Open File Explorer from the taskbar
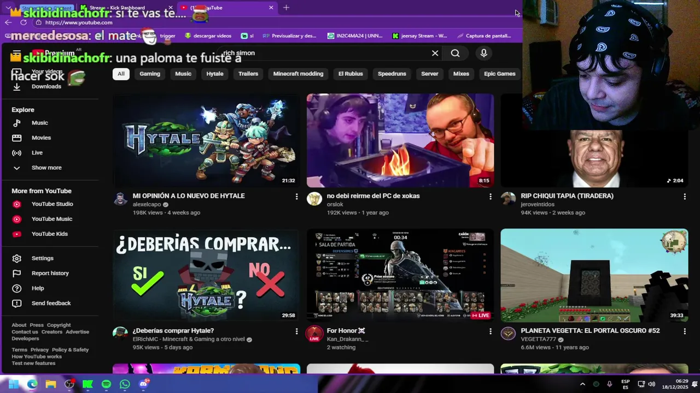Image resolution: width=700 pixels, height=393 pixels. click(51, 384)
